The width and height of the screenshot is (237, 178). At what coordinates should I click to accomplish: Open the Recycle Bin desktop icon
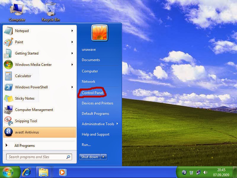pyautogui.click(x=51, y=9)
